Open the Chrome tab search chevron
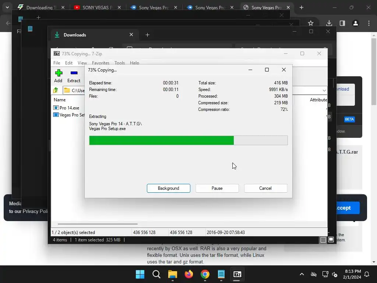The height and width of the screenshot is (283, 377). pos(7,7)
